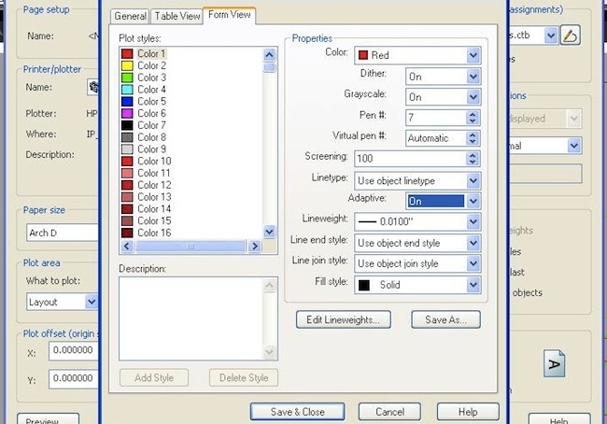Click the Pen number spinner arrows
Viewport: 607px width, 424px height.
click(x=473, y=118)
